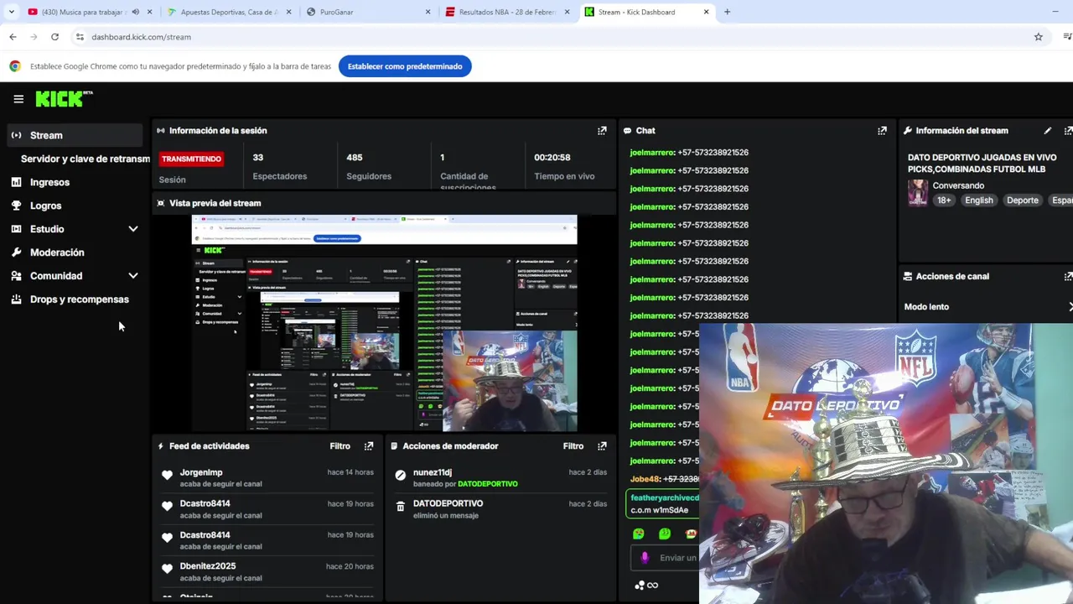1073x604 pixels.
Task: Click the Stream broadcast icon in sidebar
Action: click(x=16, y=135)
